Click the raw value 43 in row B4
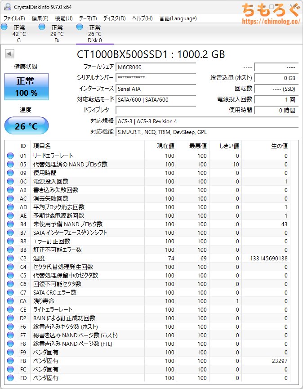This screenshot has height=389, width=303. coord(285,224)
